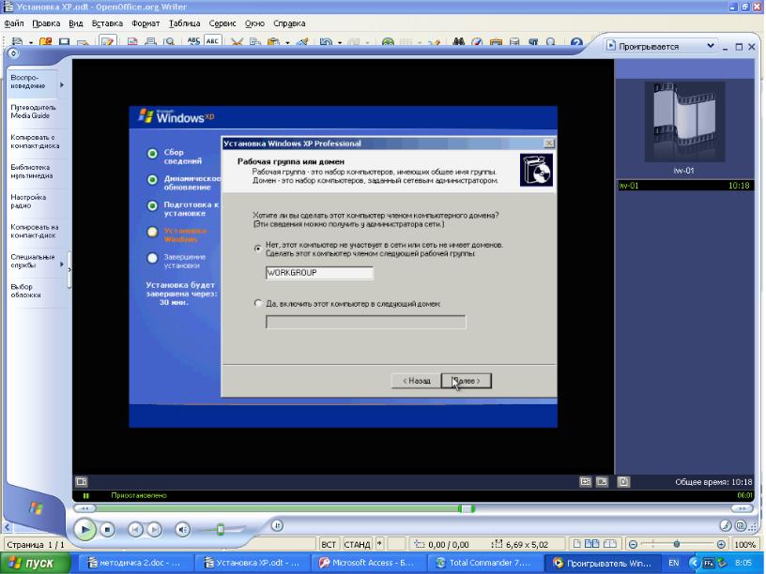Open the пуск Start button
Screen dimensions: 766x574
34,563
